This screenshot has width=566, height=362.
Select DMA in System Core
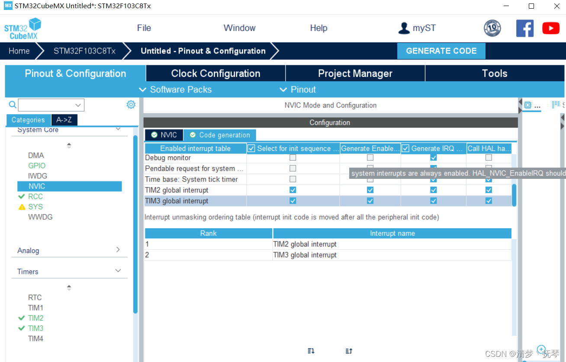[x=36, y=156]
